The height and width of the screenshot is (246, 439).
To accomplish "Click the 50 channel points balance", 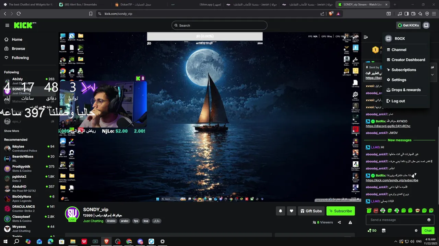I will (372, 231).
